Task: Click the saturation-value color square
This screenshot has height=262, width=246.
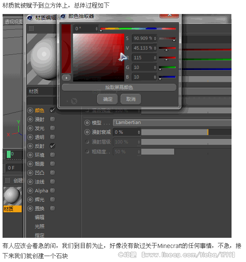Action: [x=99, y=57]
